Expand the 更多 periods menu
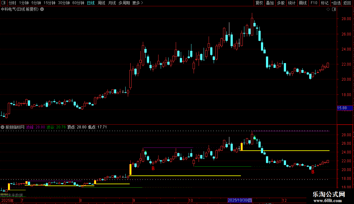This screenshot has height=204, width=354. pos(138,3)
